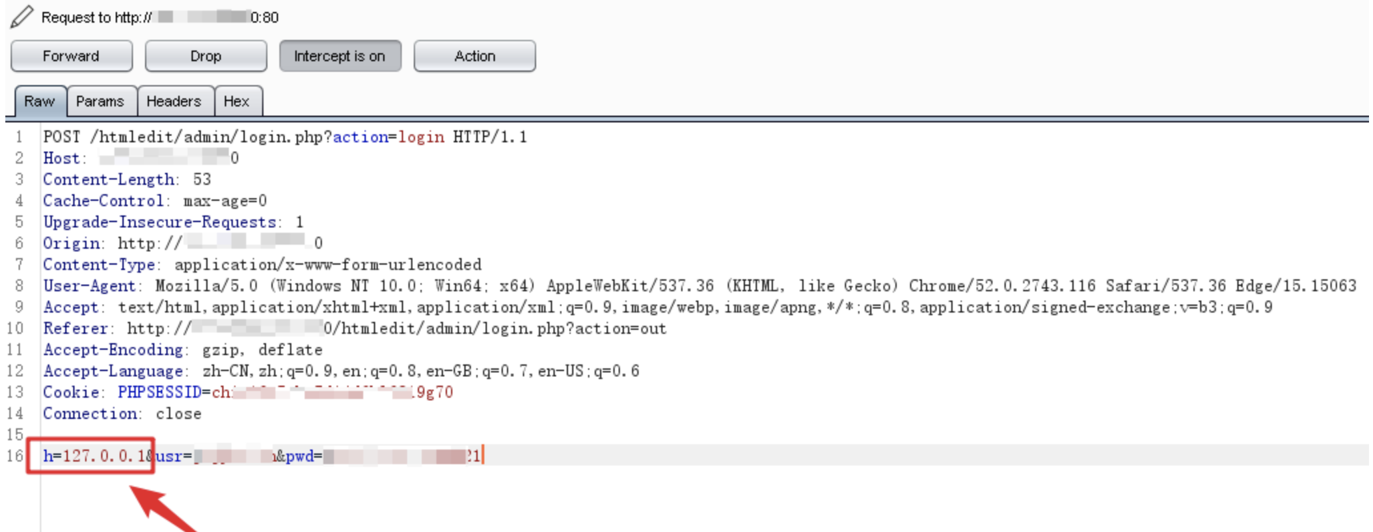This screenshot has width=1373, height=532.
Task: Switch to the Raw tab
Action: pos(40,101)
